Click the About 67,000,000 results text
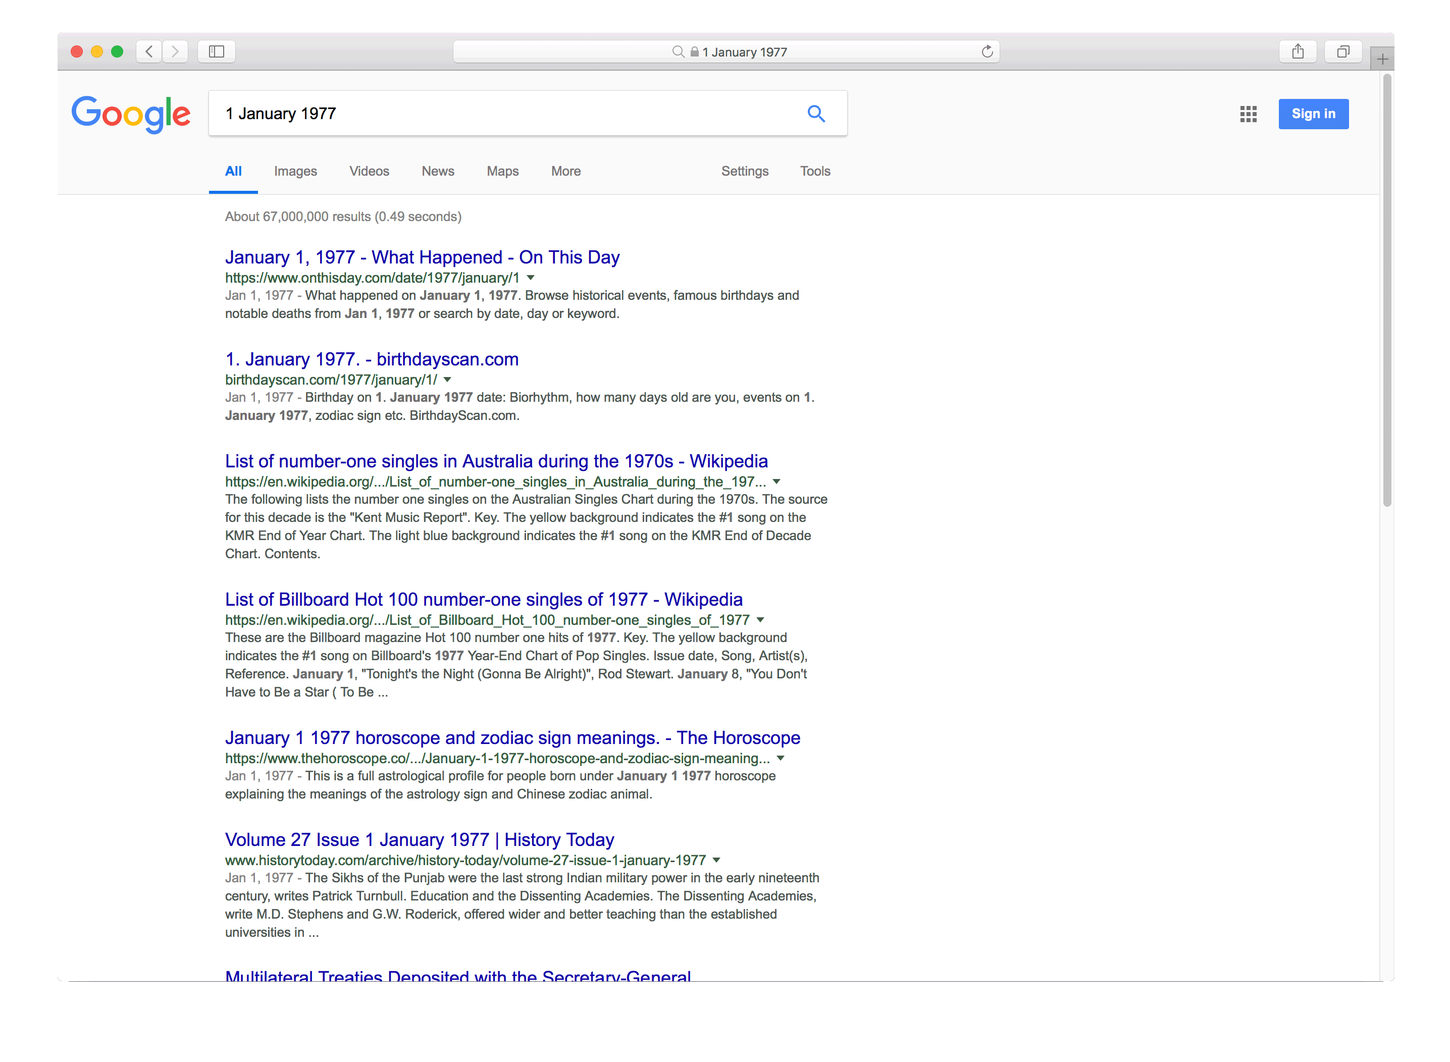 click(343, 217)
